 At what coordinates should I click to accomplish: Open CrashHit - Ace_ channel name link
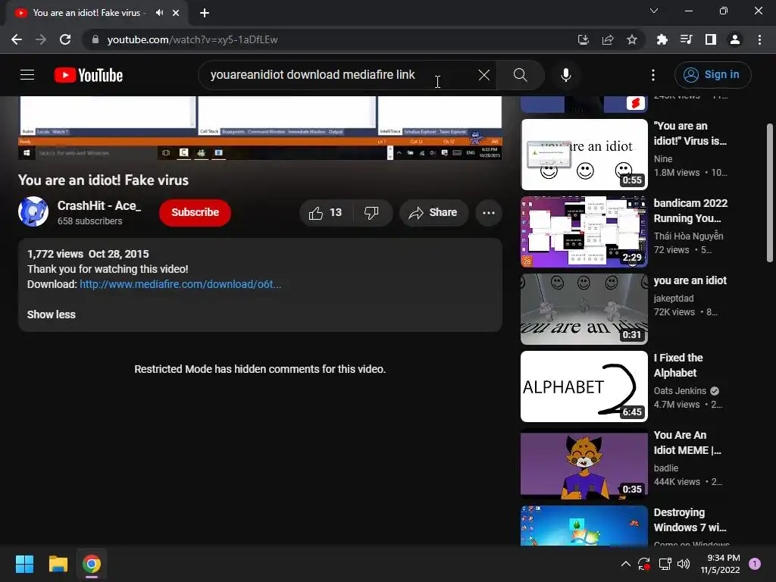(99, 206)
